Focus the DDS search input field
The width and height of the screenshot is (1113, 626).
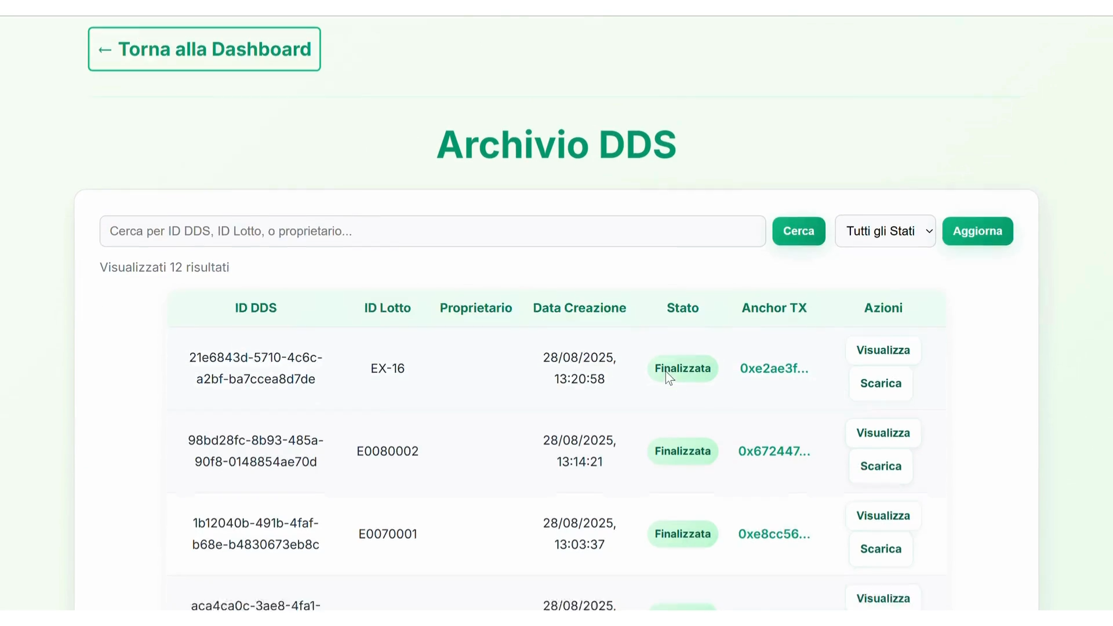(x=432, y=231)
